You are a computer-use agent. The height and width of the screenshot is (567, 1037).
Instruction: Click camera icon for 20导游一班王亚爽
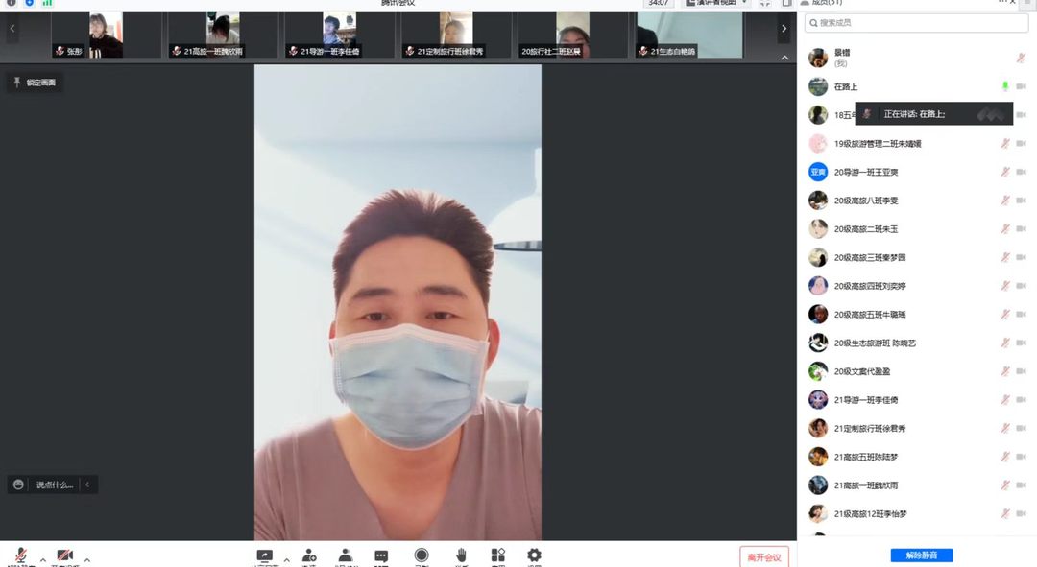1021,172
